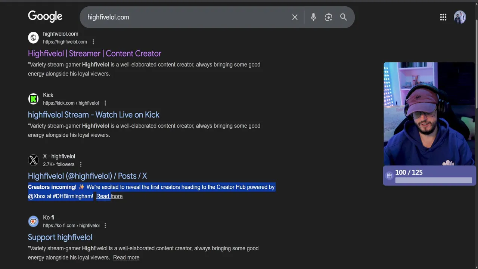Image resolution: width=478 pixels, height=269 pixels.
Task: Click the X favicon icon
Action: pos(33,160)
